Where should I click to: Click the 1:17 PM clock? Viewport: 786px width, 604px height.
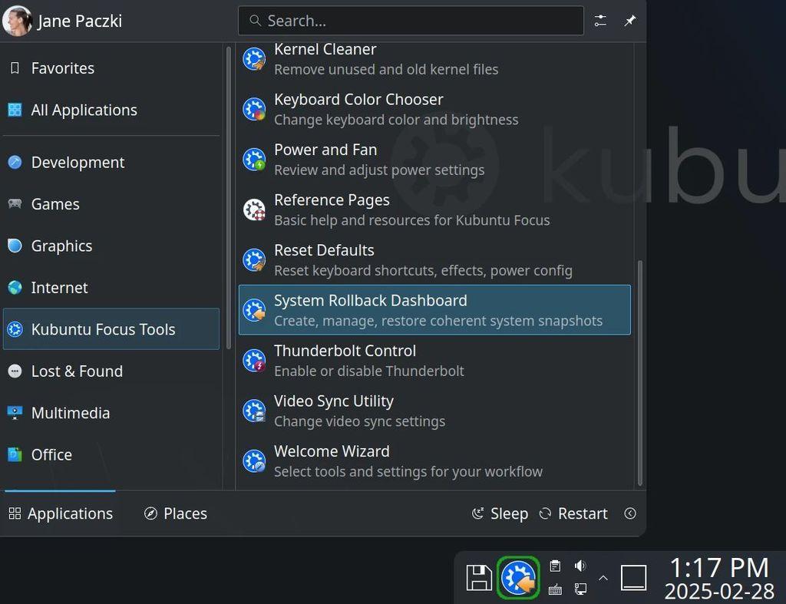click(x=718, y=567)
